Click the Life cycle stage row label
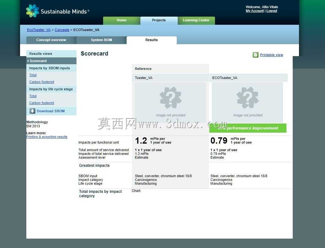This screenshot has width=325, height=248. 90,183
